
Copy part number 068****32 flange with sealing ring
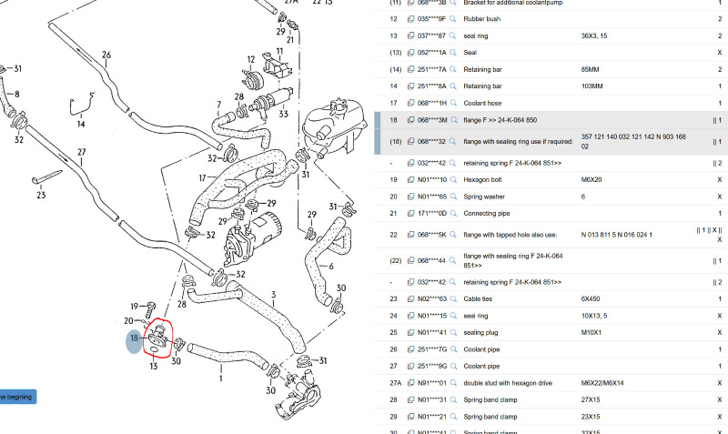[411, 142]
